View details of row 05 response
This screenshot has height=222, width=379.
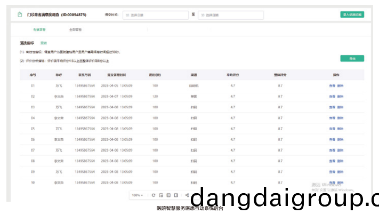pyautogui.click(x=332, y=129)
